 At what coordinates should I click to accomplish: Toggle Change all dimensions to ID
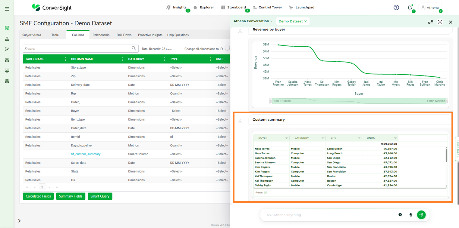pyautogui.click(x=227, y=48)
